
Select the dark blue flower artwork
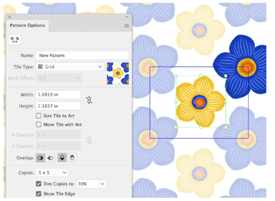(x=240, y=67)
